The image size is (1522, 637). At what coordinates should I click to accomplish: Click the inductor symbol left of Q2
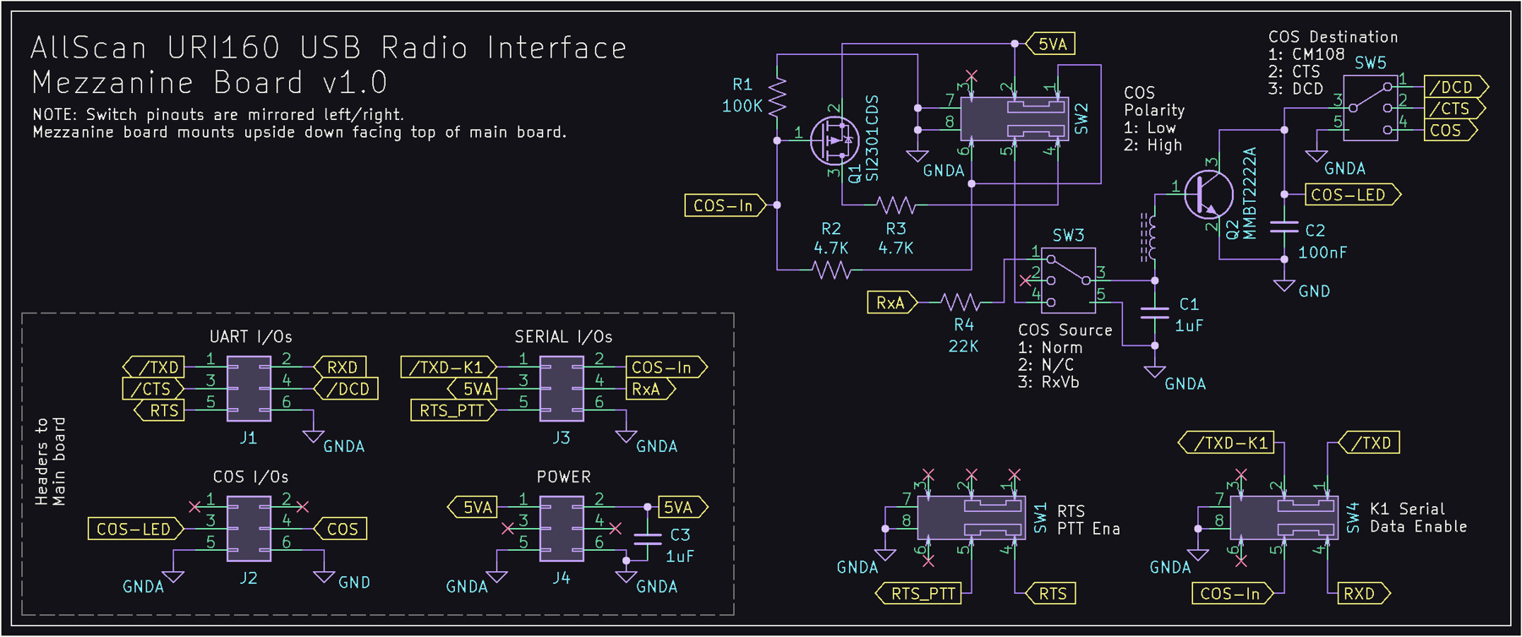pyautogui.click(x=1148, y=237)
